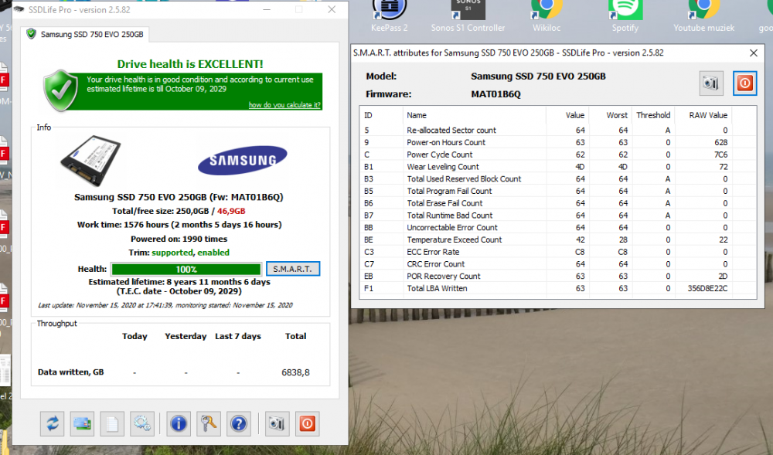Image resolution: width=773 pixels, height=455 pixels.
Task: Open settings via the gears icon
Action: tap(142, 423)
